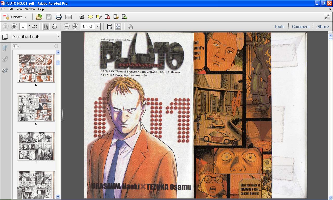Open the View menu
333x200 pixels.
[19, 9]
